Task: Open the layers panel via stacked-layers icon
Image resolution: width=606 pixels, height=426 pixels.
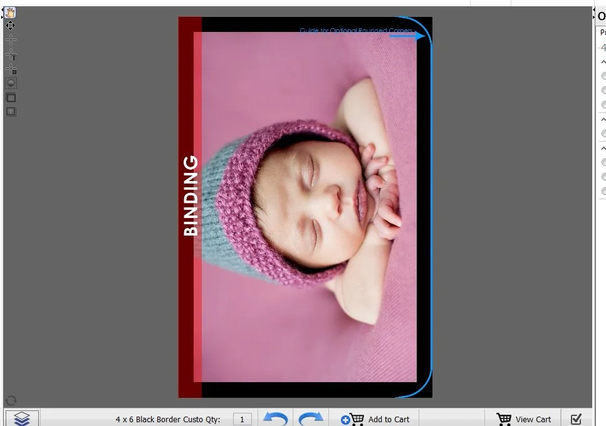Action: coord(22,418)
